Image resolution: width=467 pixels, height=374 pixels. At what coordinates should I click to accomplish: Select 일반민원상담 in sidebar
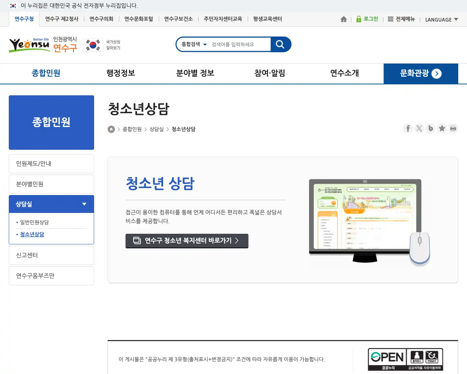34,222
